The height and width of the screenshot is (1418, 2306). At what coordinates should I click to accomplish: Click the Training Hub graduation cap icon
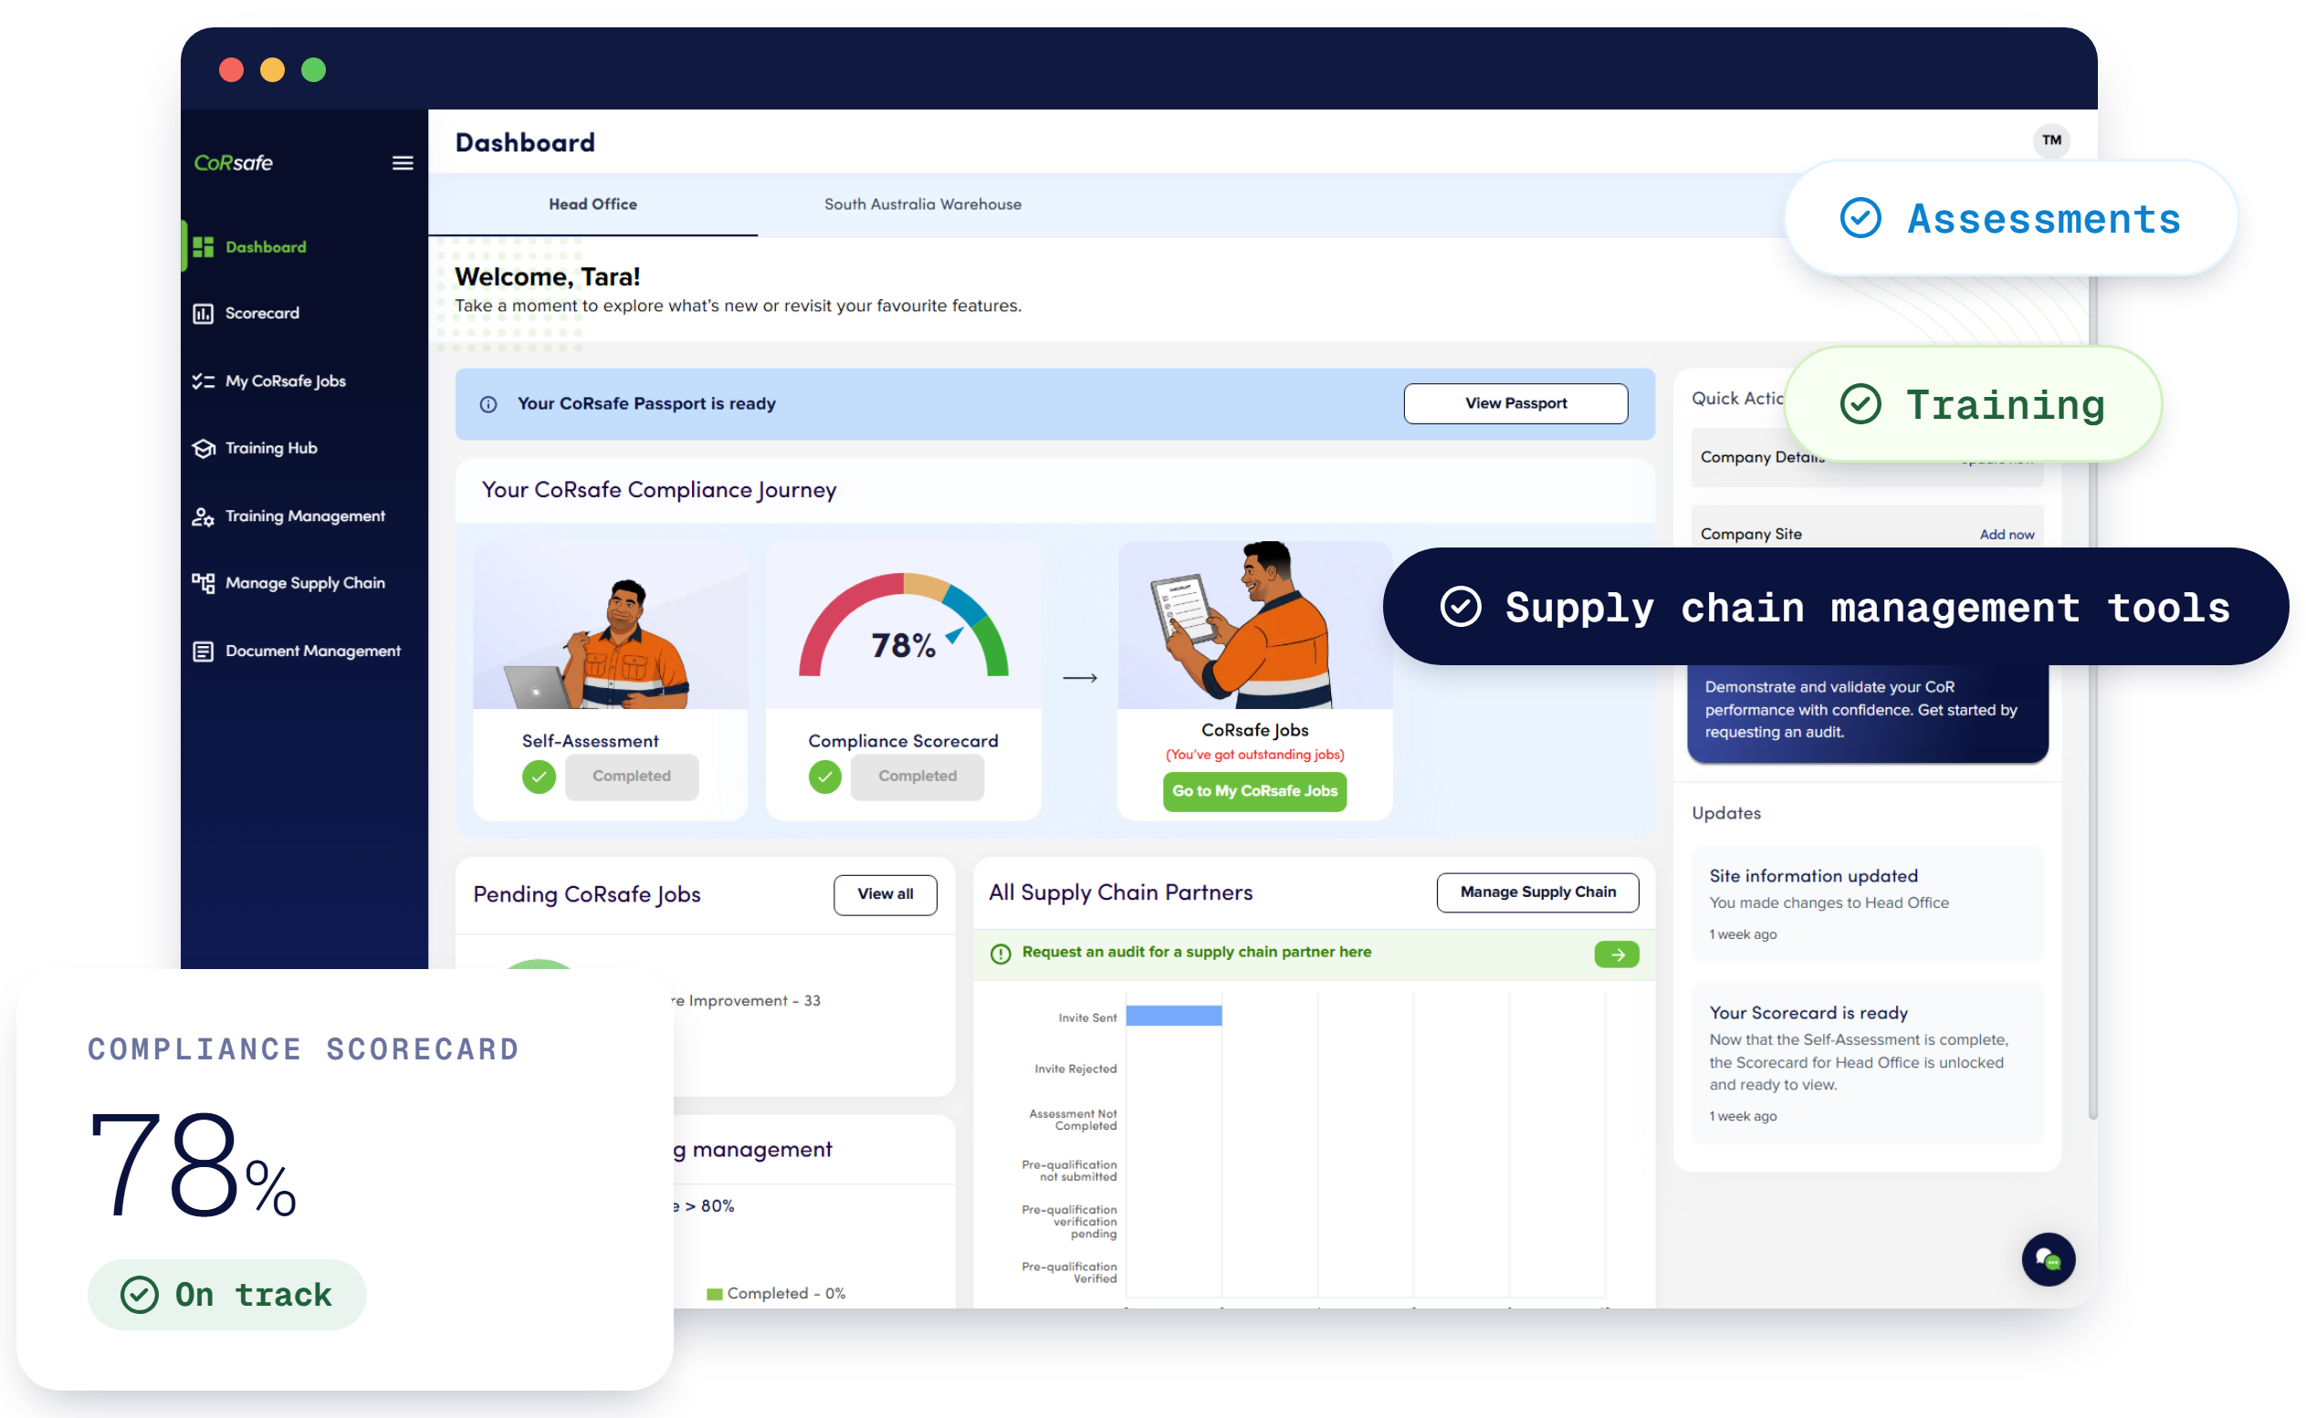203,448
